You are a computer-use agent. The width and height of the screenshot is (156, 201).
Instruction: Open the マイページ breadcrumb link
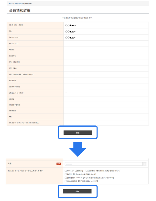(x=18, y=3)
